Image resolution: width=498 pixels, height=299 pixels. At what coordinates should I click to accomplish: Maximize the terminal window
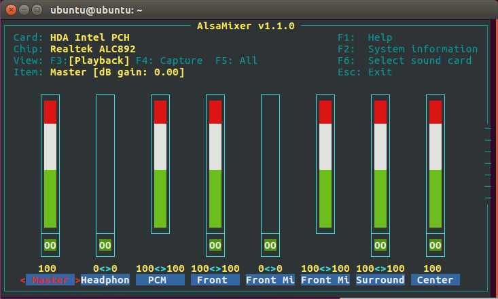pos(37,10)
